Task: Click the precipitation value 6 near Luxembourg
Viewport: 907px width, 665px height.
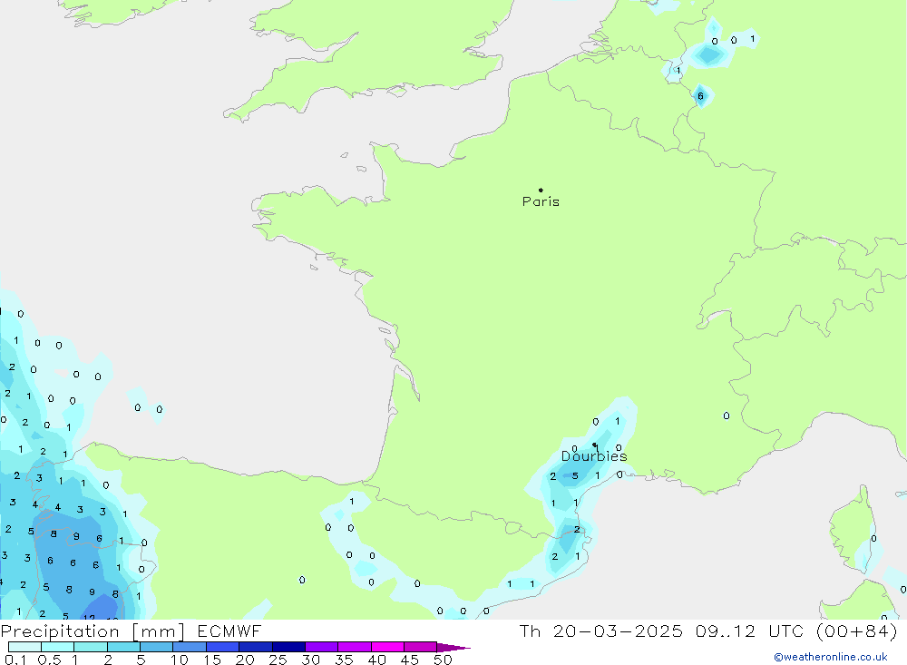Action: [x=700, y=96]
